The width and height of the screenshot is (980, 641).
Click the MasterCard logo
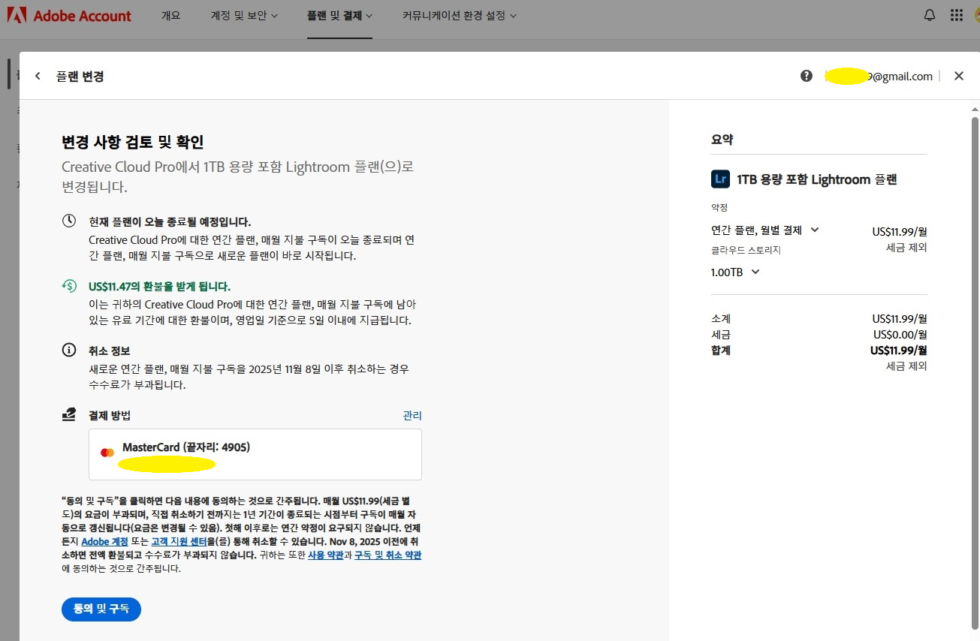(x=107, y=453)
